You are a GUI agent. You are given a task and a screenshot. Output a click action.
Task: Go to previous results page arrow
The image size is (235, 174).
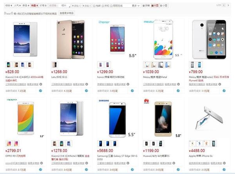(x=224, y=5)
